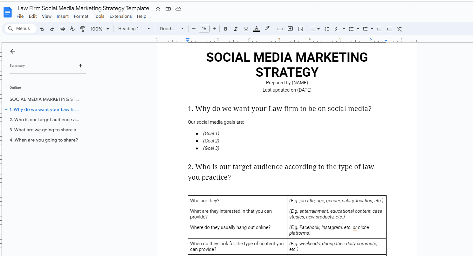Open the Droid font dropdown
This screenshot has height=256, width=473.
tap(172, 29)
